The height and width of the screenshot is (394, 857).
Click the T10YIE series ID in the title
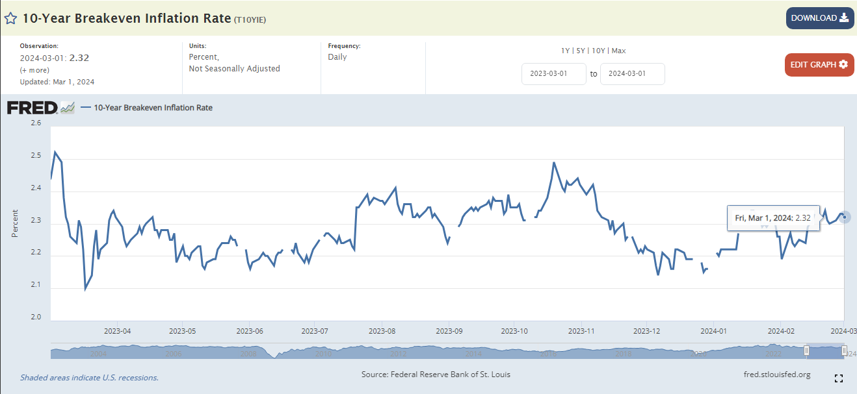pyautogui.click(x=250, y=19)
